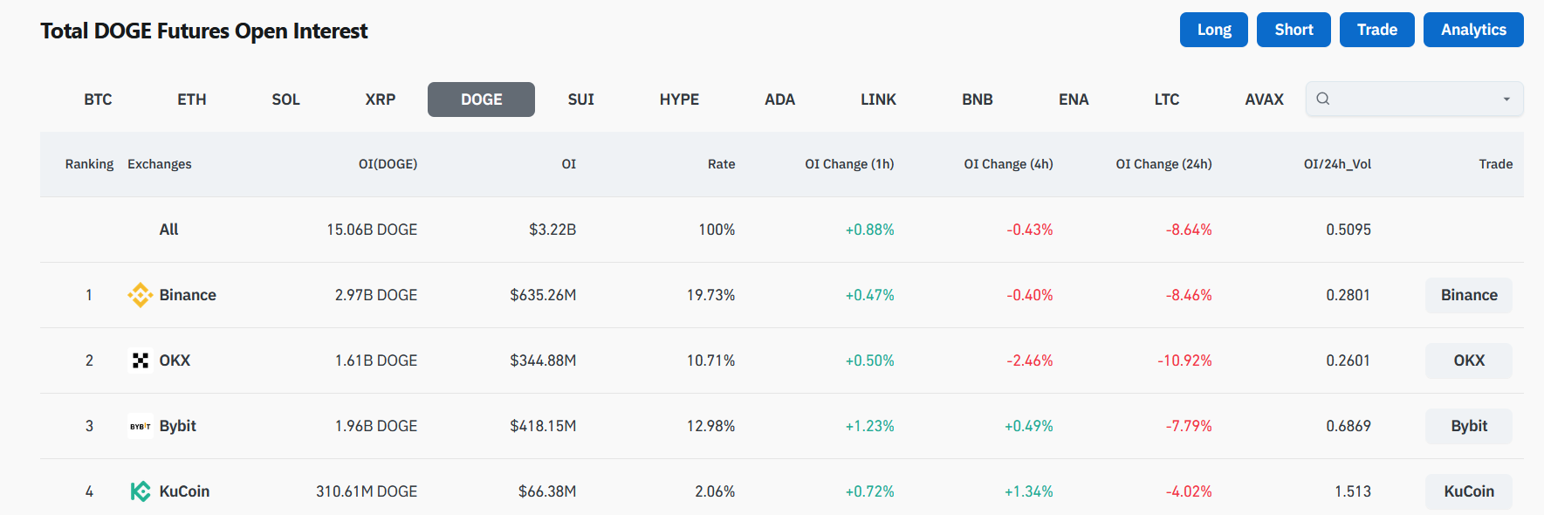Switch to the ETH tab

[192, 100]
